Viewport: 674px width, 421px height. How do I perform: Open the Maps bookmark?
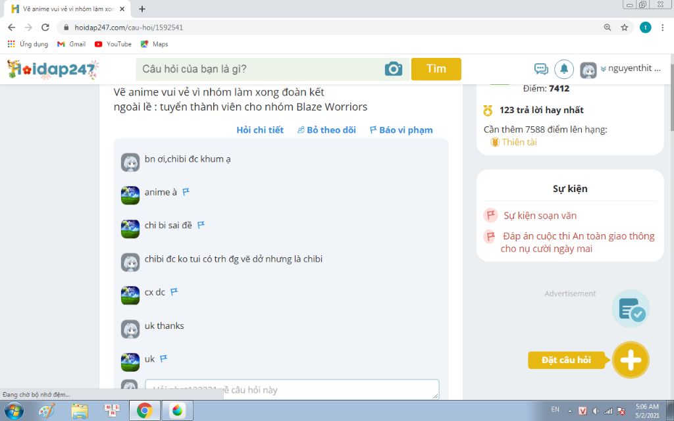point(154,44)
